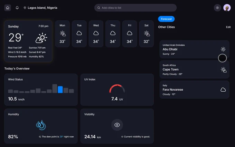235x147 pixels.
Task: Click the cloud icon for Fara Novarese
Action: (223, 90)
